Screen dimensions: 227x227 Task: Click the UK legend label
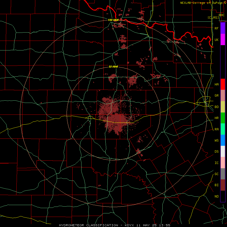point(216,40)
